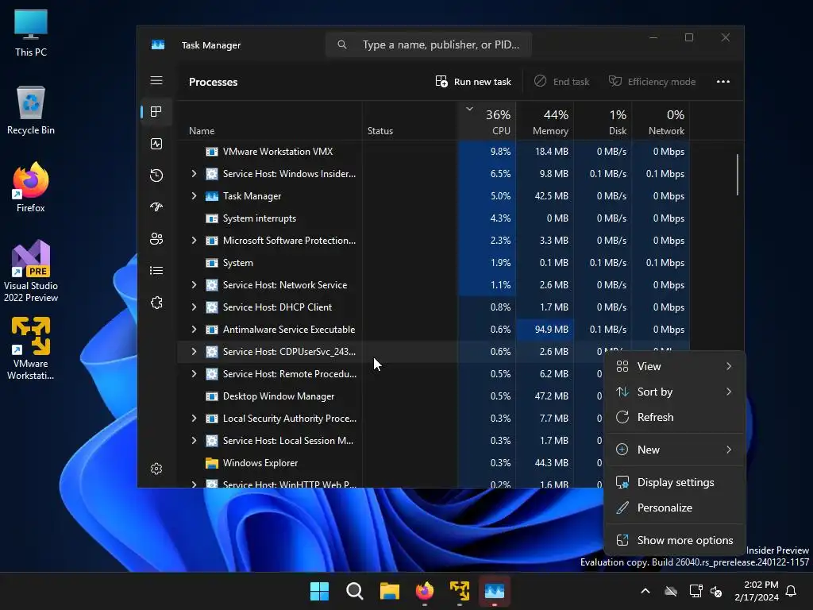The width and height of the screenshot is (813, 610).
Task: Select the Desktop Window Manager row
Action: (x=390, y=396)
